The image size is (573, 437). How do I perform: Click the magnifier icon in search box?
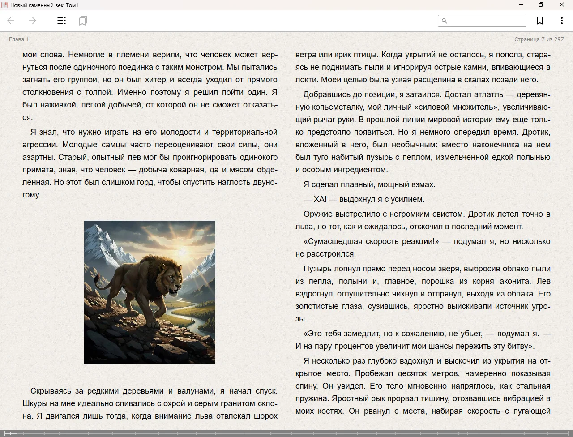(x=445, y=21)
